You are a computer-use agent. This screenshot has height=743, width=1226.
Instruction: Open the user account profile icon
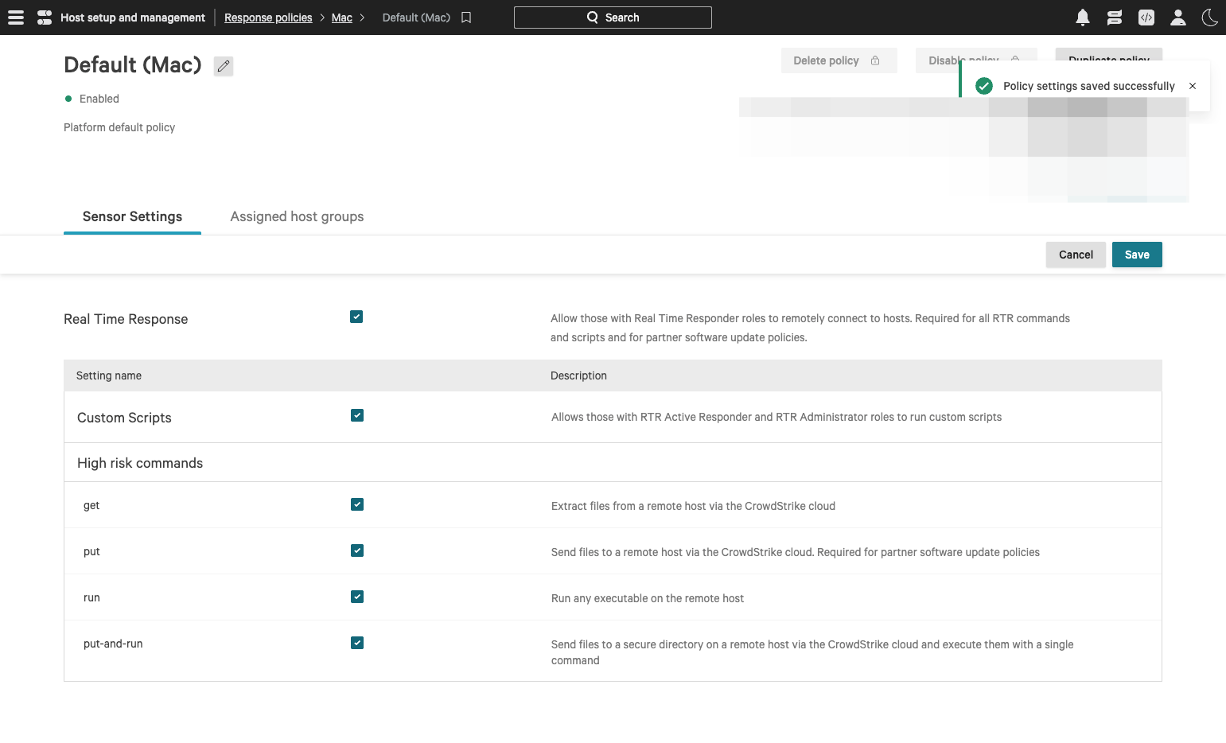point(1177,18)
